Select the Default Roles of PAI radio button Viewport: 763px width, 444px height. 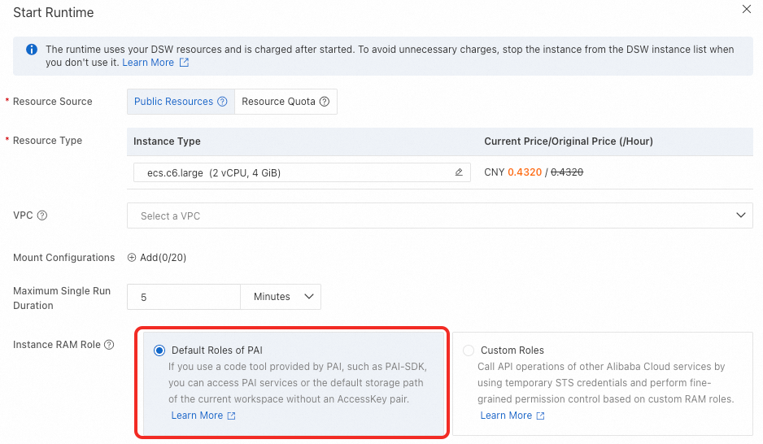pyautogui.click(x=159, y=350)
